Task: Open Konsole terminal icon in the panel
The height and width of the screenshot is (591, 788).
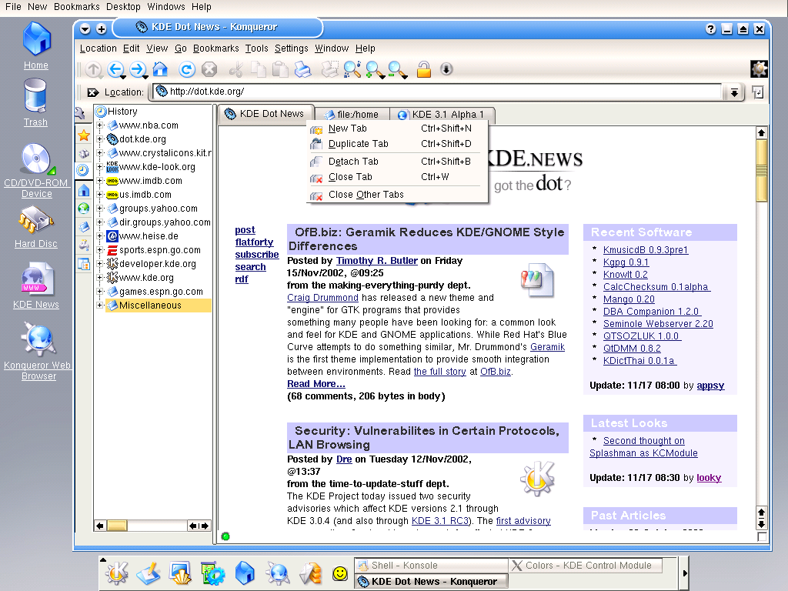Action: tap(180, 573)
